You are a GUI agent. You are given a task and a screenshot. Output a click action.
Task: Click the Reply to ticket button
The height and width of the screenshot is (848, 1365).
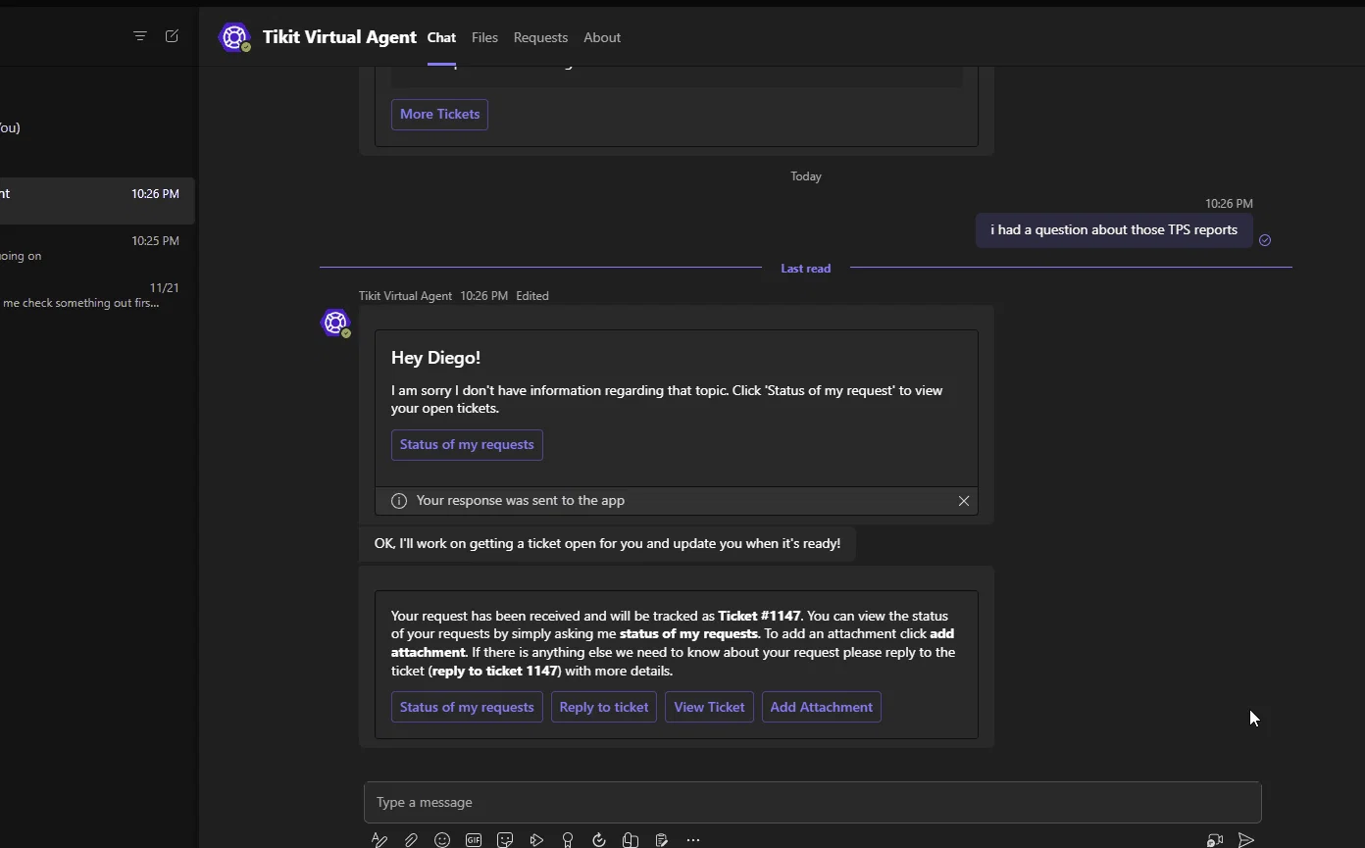point(604,707)
